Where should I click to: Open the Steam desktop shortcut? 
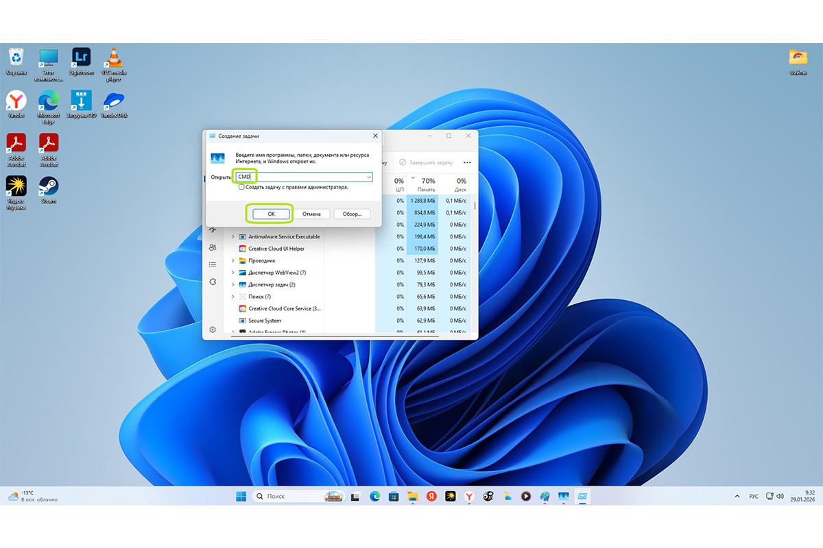click(x=48, y=189)
